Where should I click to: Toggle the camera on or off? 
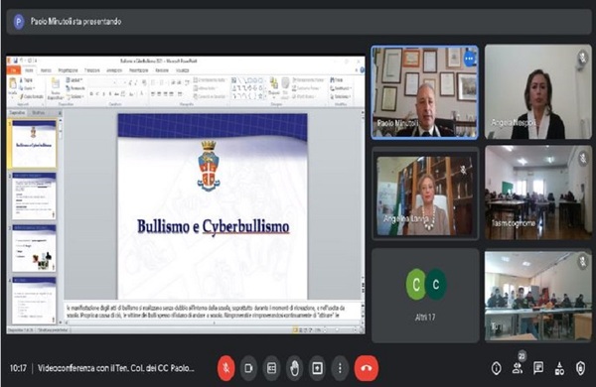coord(249,367)
